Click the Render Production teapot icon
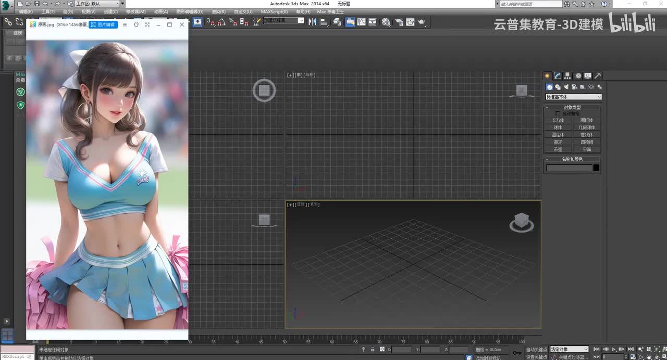667x360 pixels. (422, 22)
